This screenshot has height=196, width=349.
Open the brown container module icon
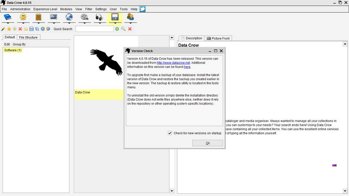38,17
